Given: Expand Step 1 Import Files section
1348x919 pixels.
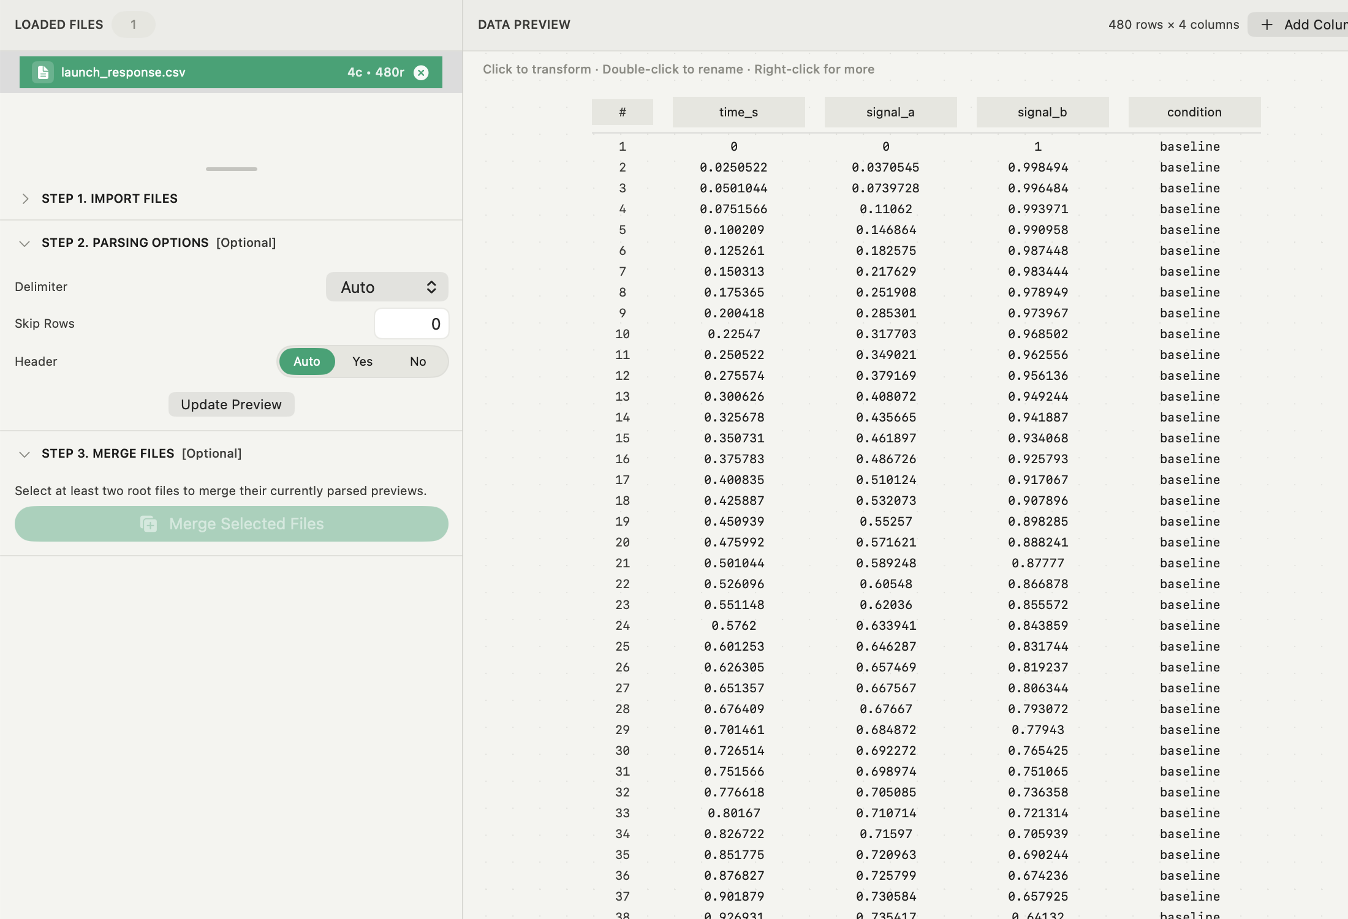Looking at the screenshot, I should (x=25, y=199).
